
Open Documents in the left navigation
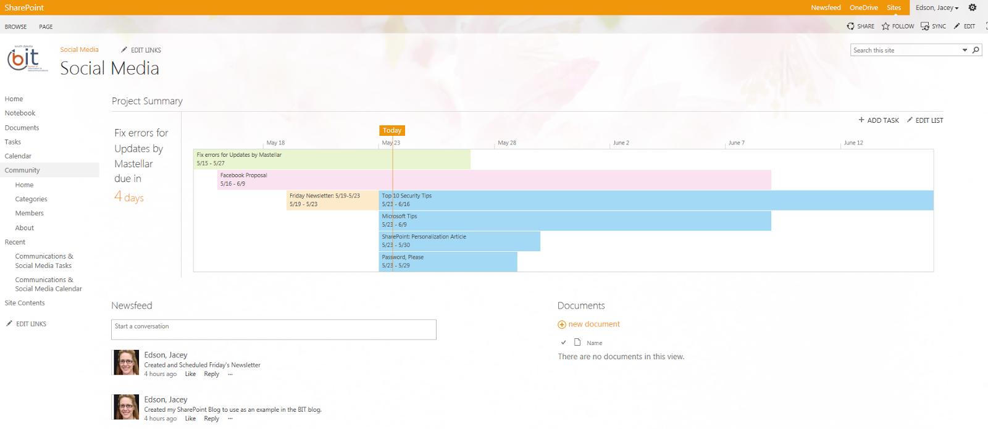tap(22, 128)
